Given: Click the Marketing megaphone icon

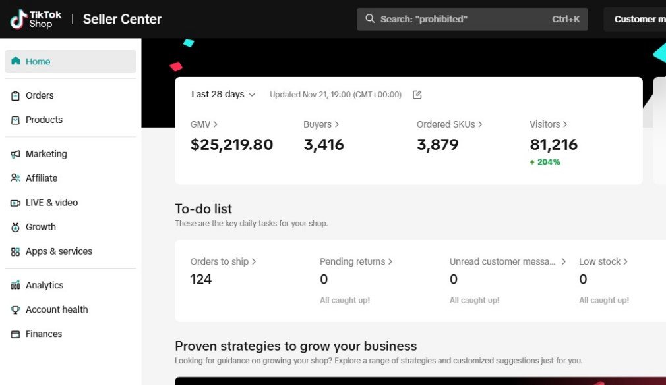Looking at the screenshot, I should [x=15, y=154].
